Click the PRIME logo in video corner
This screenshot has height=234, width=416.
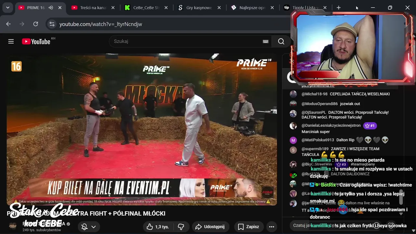(253, 64)
